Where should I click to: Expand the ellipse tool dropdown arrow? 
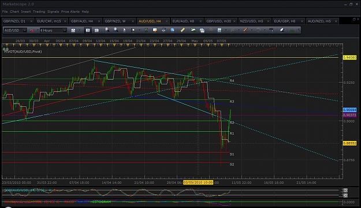point(265,30)
